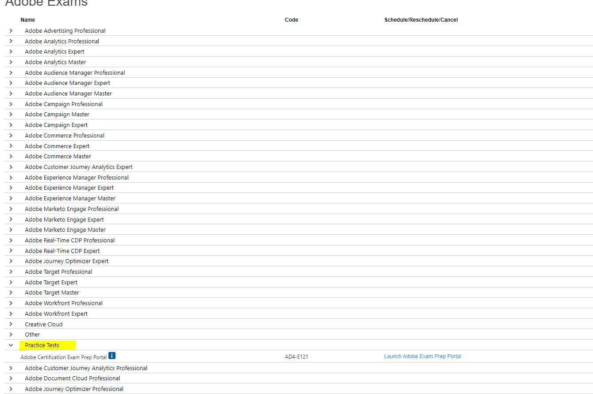
Task: Expand Adobe Audience Manager Expert chevron
Action: pos(11,83)
